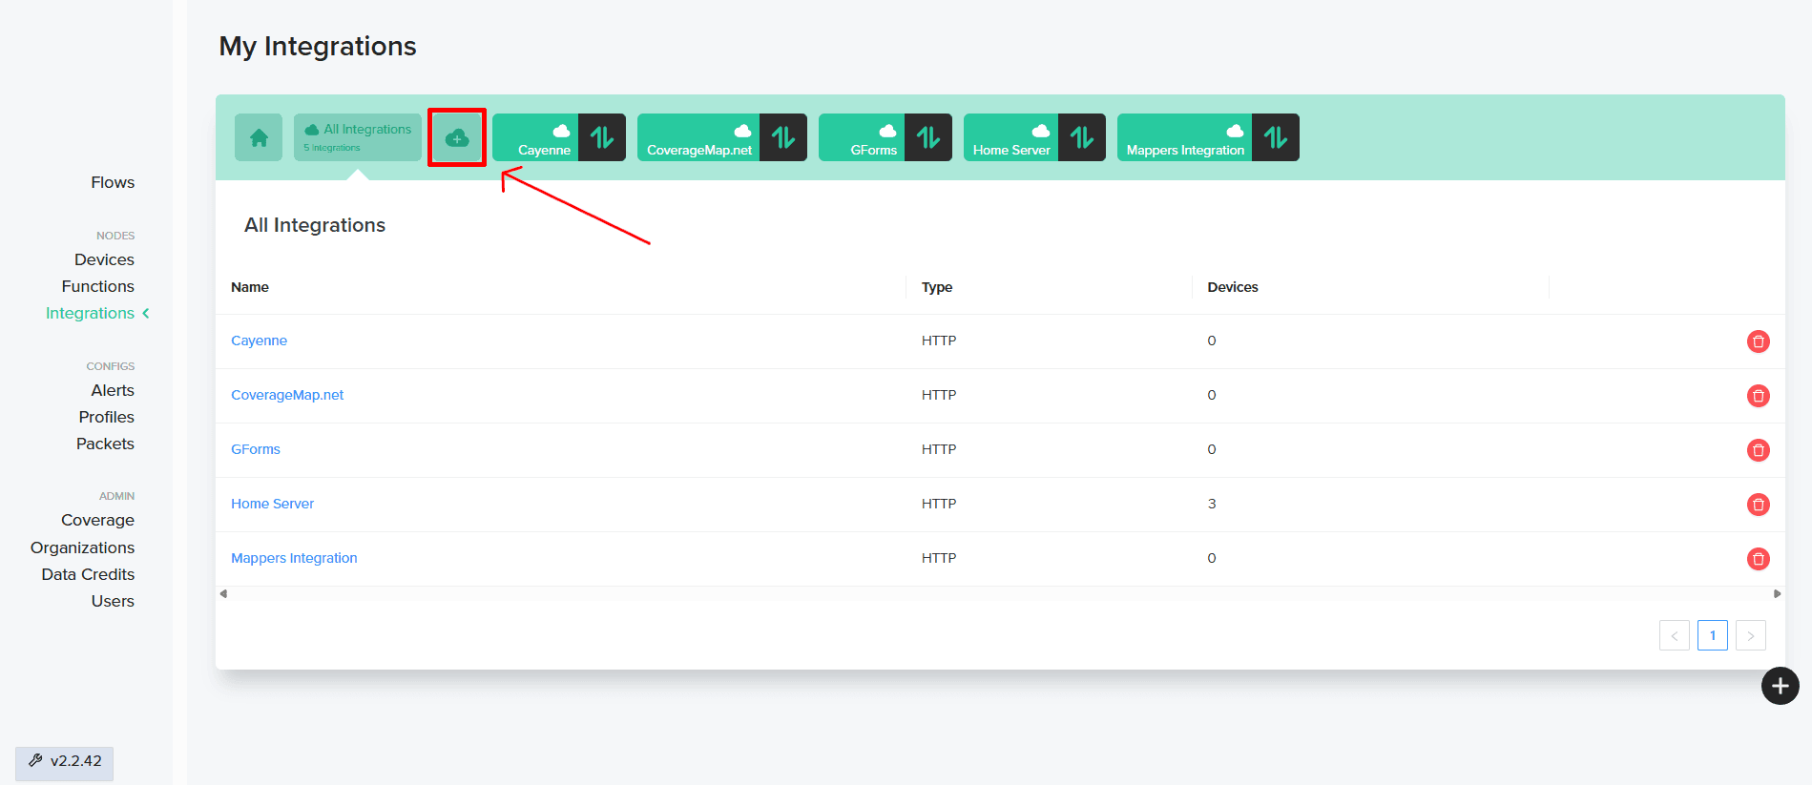Click the CoverageMap.net tile's data arrows icon
The width and height of the screenshot is (1812, 785).
point(783,137)
